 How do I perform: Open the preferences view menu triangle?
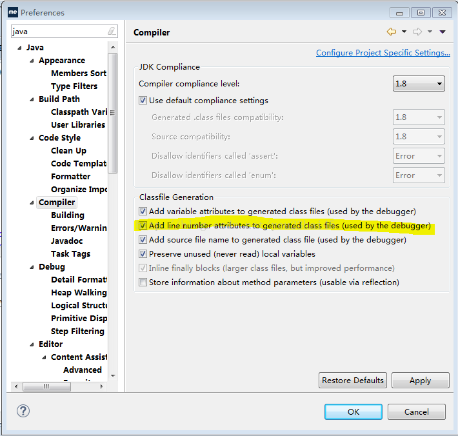443,32
